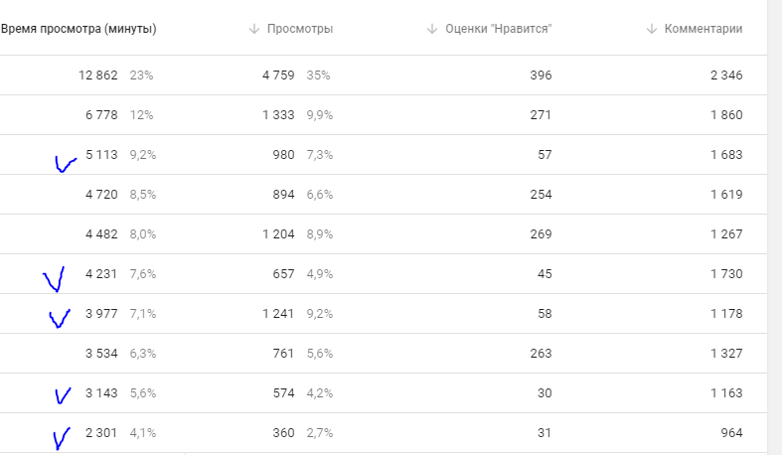
Task: Click the watch time value 3 977
Action: [102, 313]
